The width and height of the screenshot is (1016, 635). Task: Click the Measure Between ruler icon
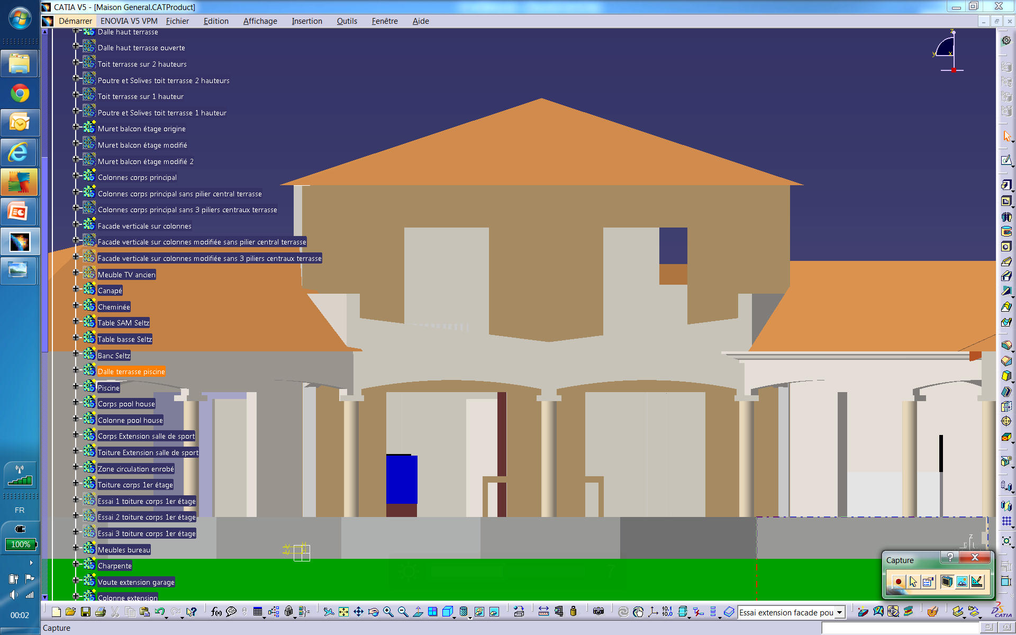[x=543, y=612]
